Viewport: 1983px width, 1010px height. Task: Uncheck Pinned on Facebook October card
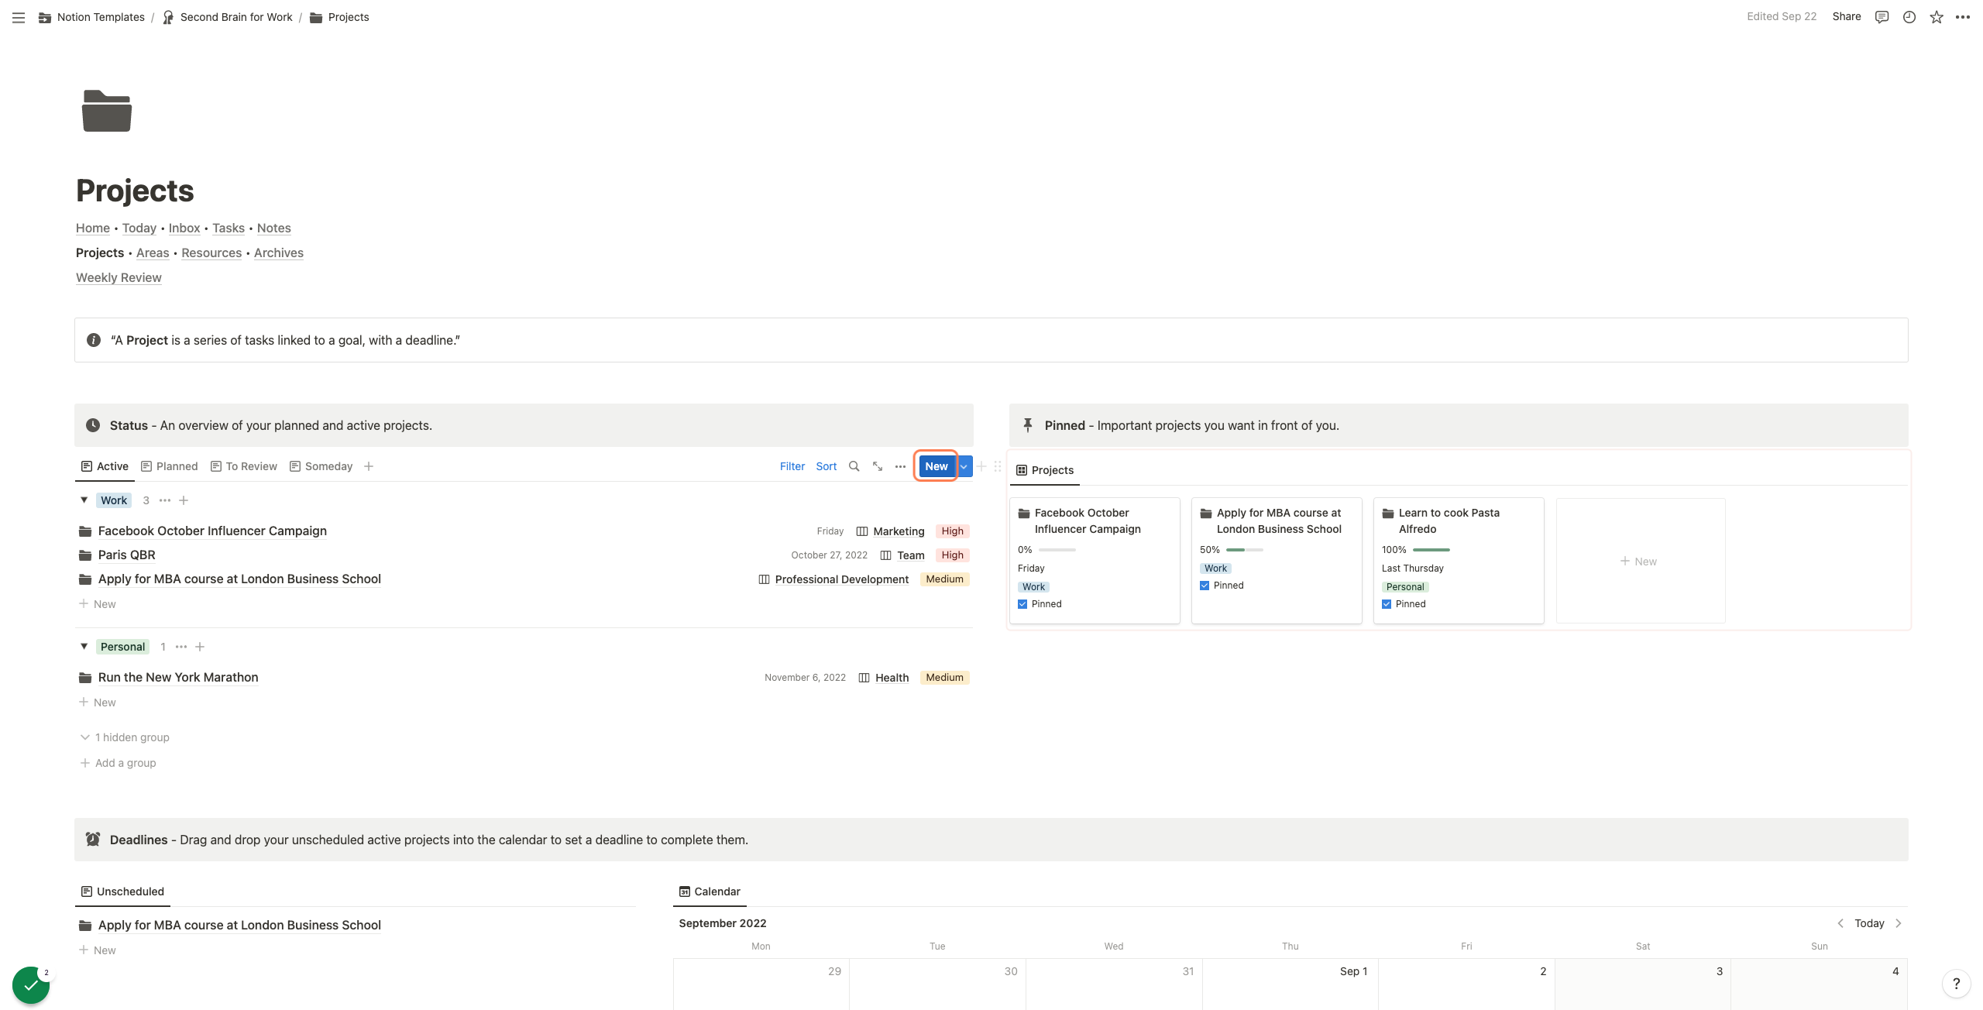[x=1022, y=604]
